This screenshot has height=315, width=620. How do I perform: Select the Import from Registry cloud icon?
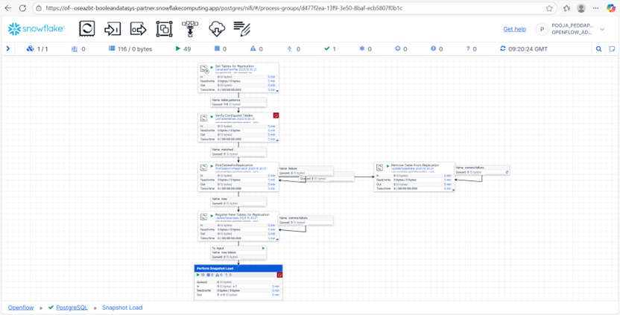216,29
